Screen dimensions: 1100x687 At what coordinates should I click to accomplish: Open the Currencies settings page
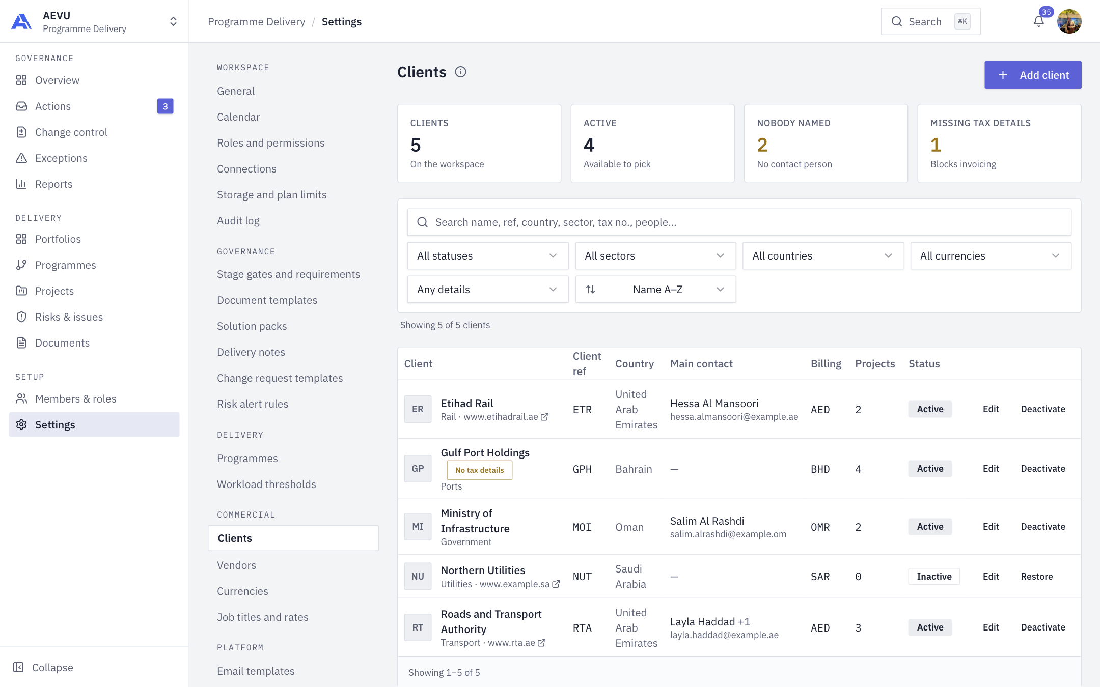[x=242, y=591]
